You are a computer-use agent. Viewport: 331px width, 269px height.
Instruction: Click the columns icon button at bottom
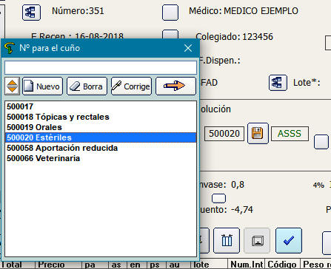(x=227, y=240)
